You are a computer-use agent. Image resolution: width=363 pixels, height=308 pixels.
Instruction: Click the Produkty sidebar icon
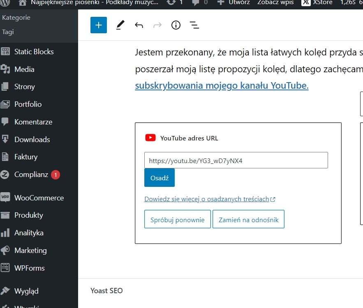click(x=5, y=215)
